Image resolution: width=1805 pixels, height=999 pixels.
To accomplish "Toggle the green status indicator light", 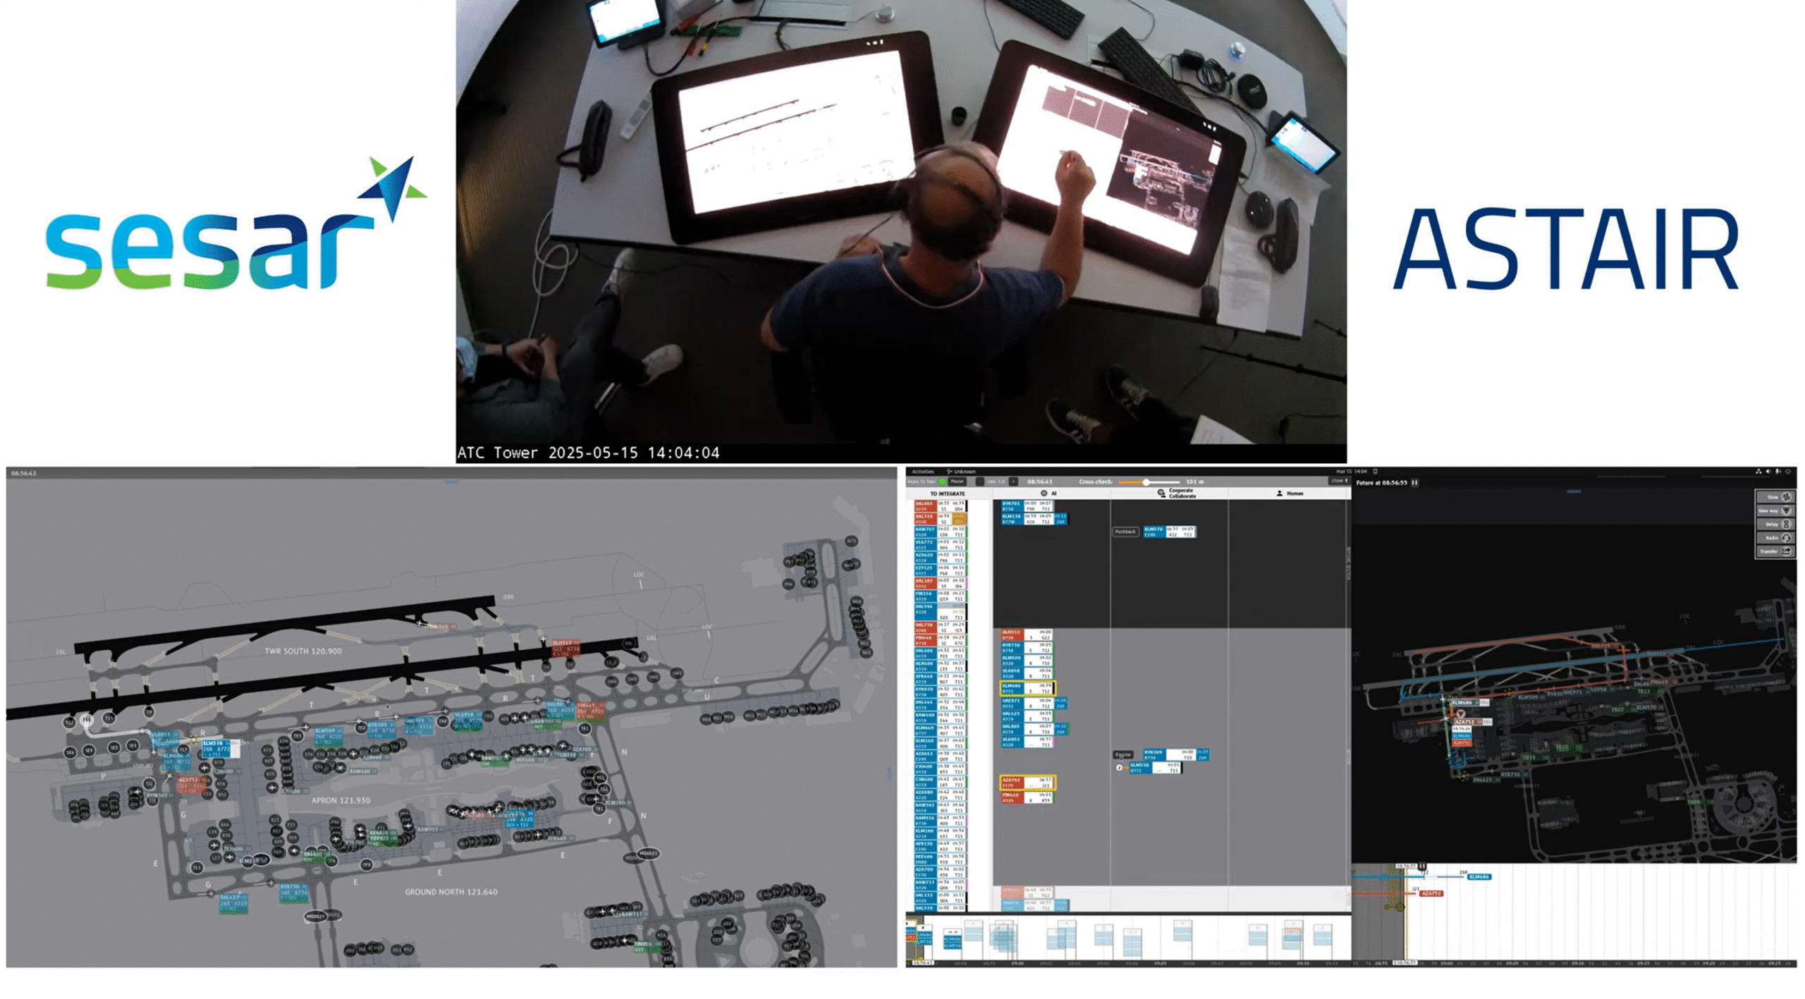I will [x=943, y=482].
